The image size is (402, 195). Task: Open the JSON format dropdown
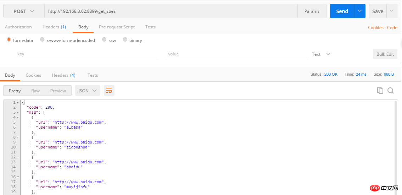point(88,91)
